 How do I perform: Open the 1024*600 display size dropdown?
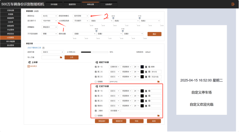pyautogui.click(x=50, y=21)
